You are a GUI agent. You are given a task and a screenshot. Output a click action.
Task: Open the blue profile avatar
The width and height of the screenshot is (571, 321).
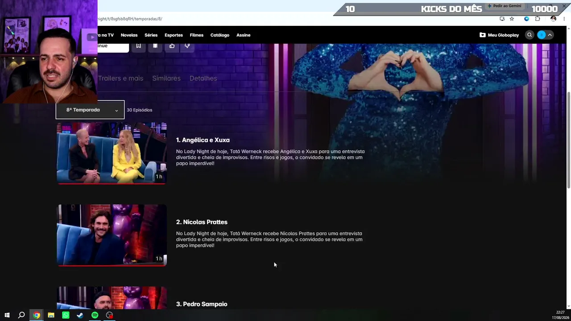tap(542, 35)
